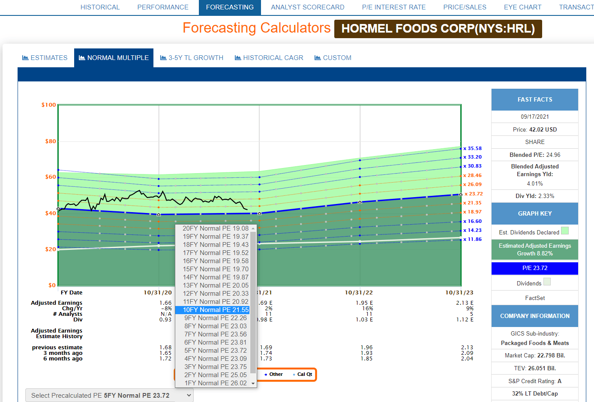This screenshot has height=402, width=594.
Task: Click Estimated Adjusted Earnings Growth 8.82% key
Action: [x=535, y=249]
